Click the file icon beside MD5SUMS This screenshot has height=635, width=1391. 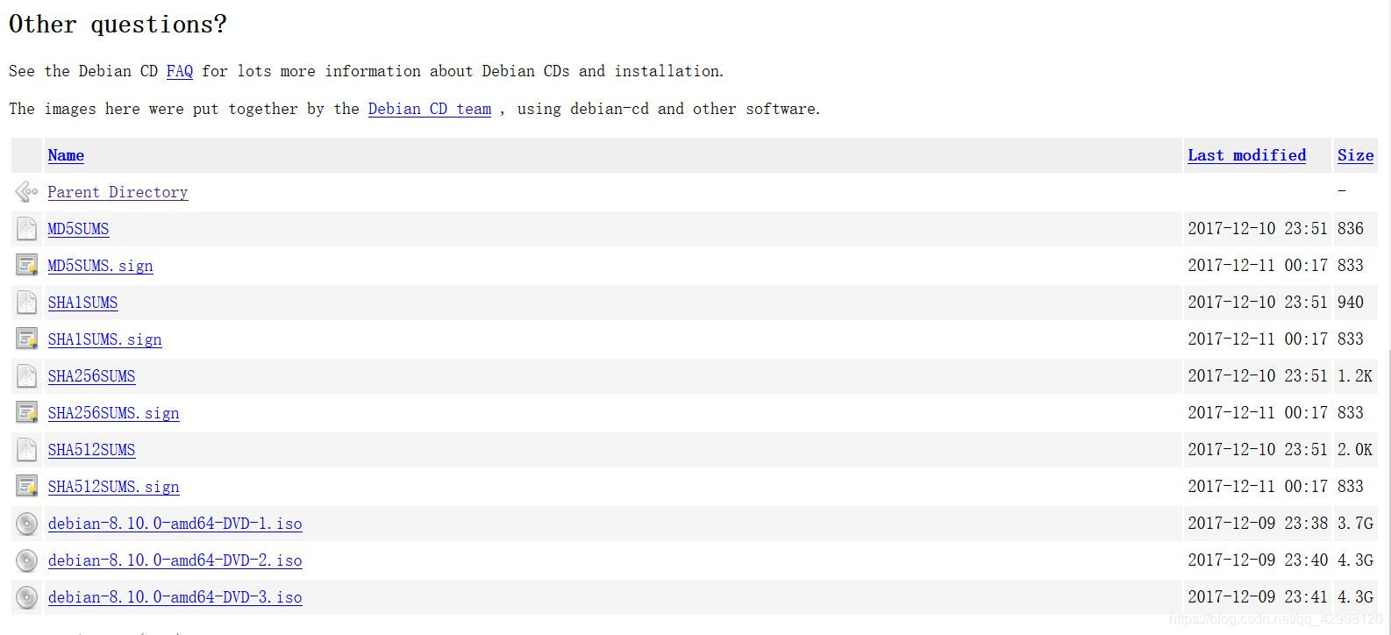point(26,229)
